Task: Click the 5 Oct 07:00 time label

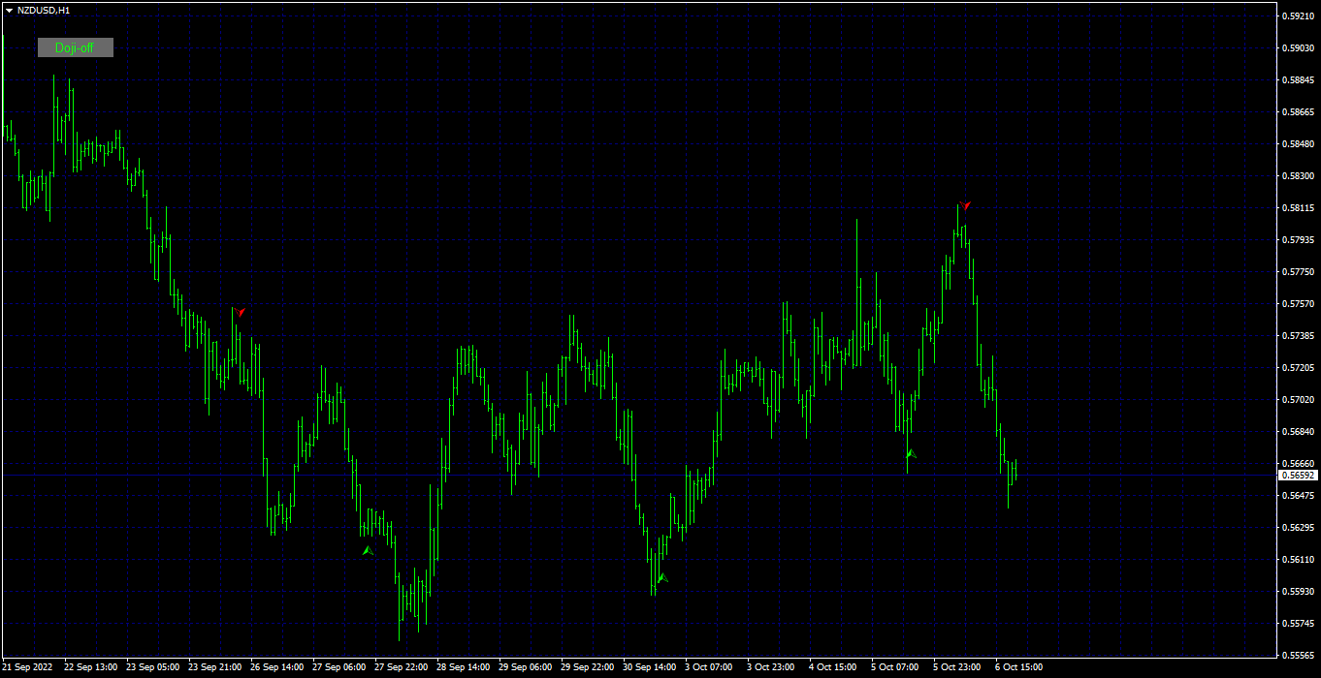Action: [894, 667]
